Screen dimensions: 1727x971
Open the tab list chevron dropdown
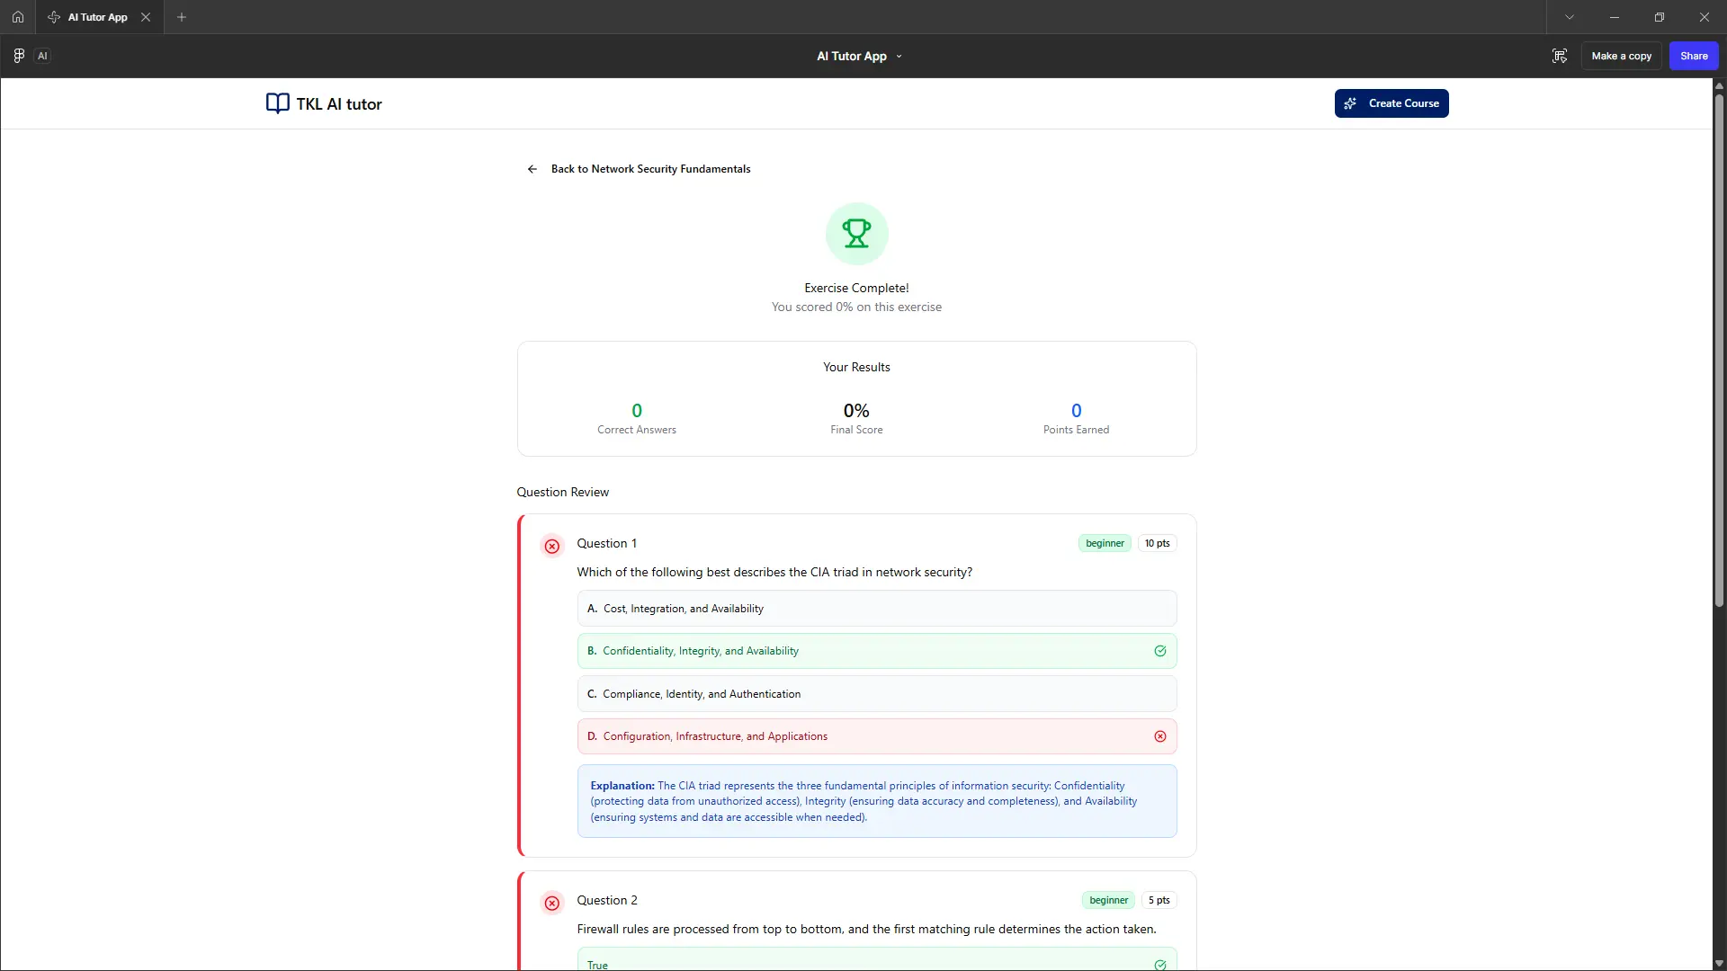pos(1570,17)
